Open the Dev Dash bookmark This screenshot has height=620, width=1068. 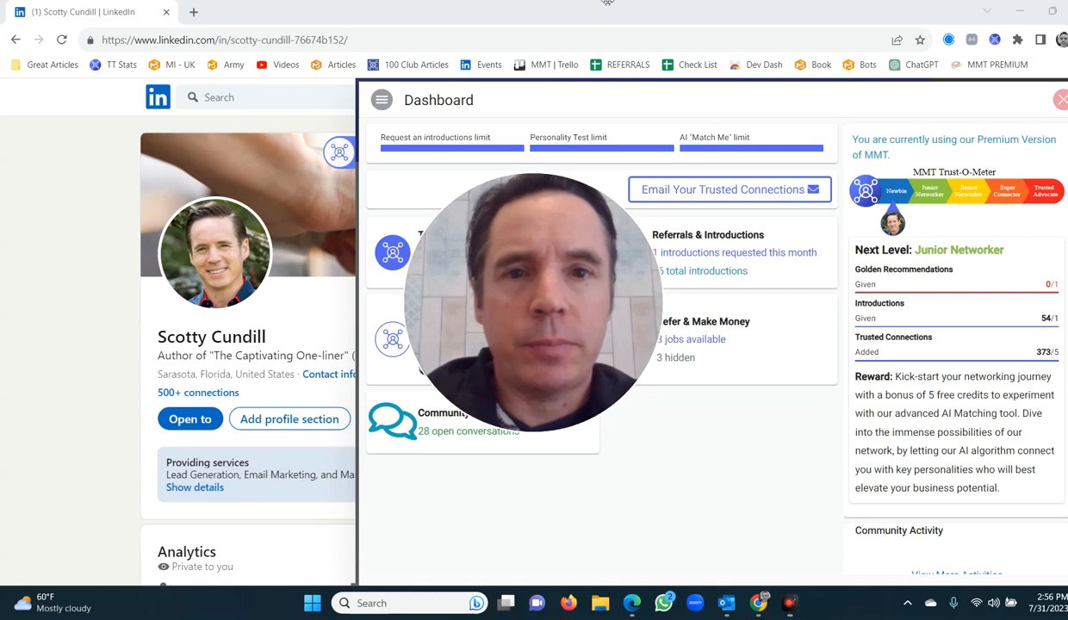click(x=755, y=65)
